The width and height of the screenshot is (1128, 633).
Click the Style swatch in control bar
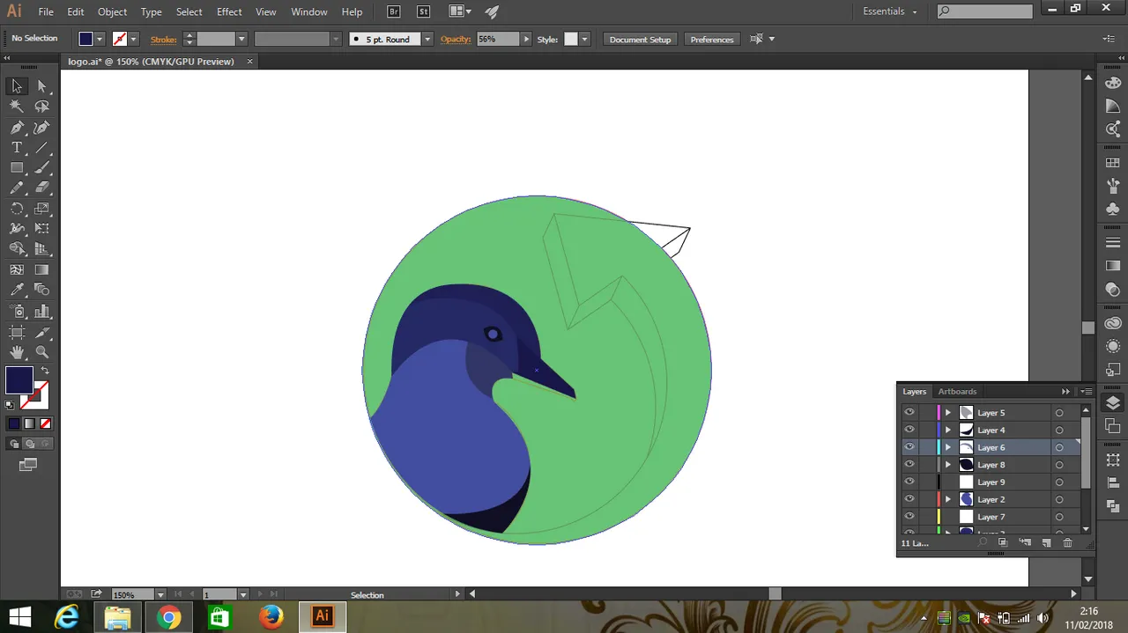[570, 40]
